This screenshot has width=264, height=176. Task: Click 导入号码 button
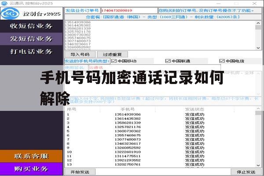point(80,55)
